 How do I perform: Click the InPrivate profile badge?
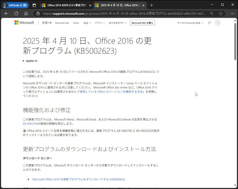[15, 5]
